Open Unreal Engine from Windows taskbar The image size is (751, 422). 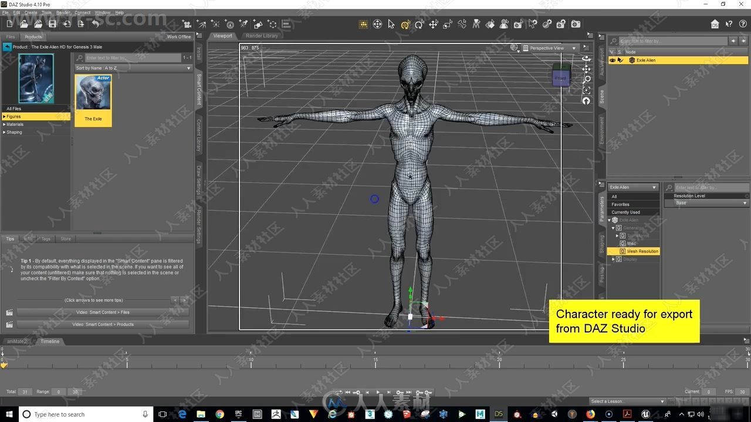click(x=646, y=414)
